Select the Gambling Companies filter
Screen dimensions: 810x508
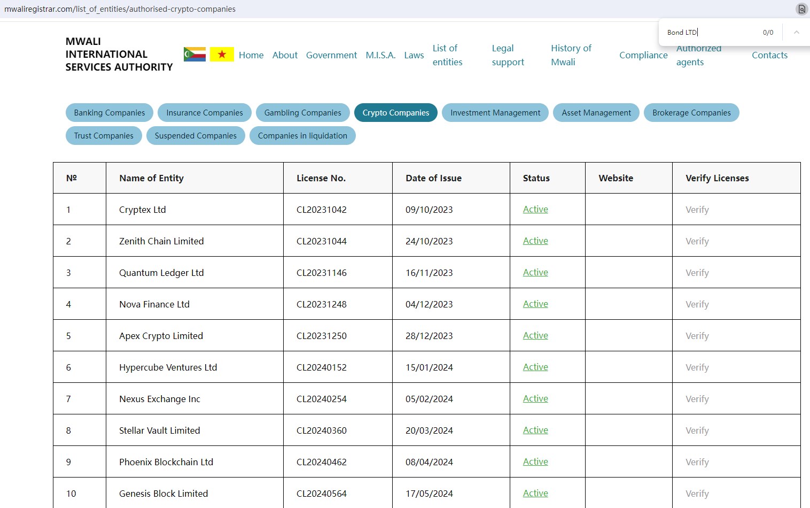(302, 112)
